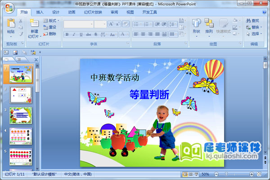Click Replace (替换) button

[x=254, y=27]
